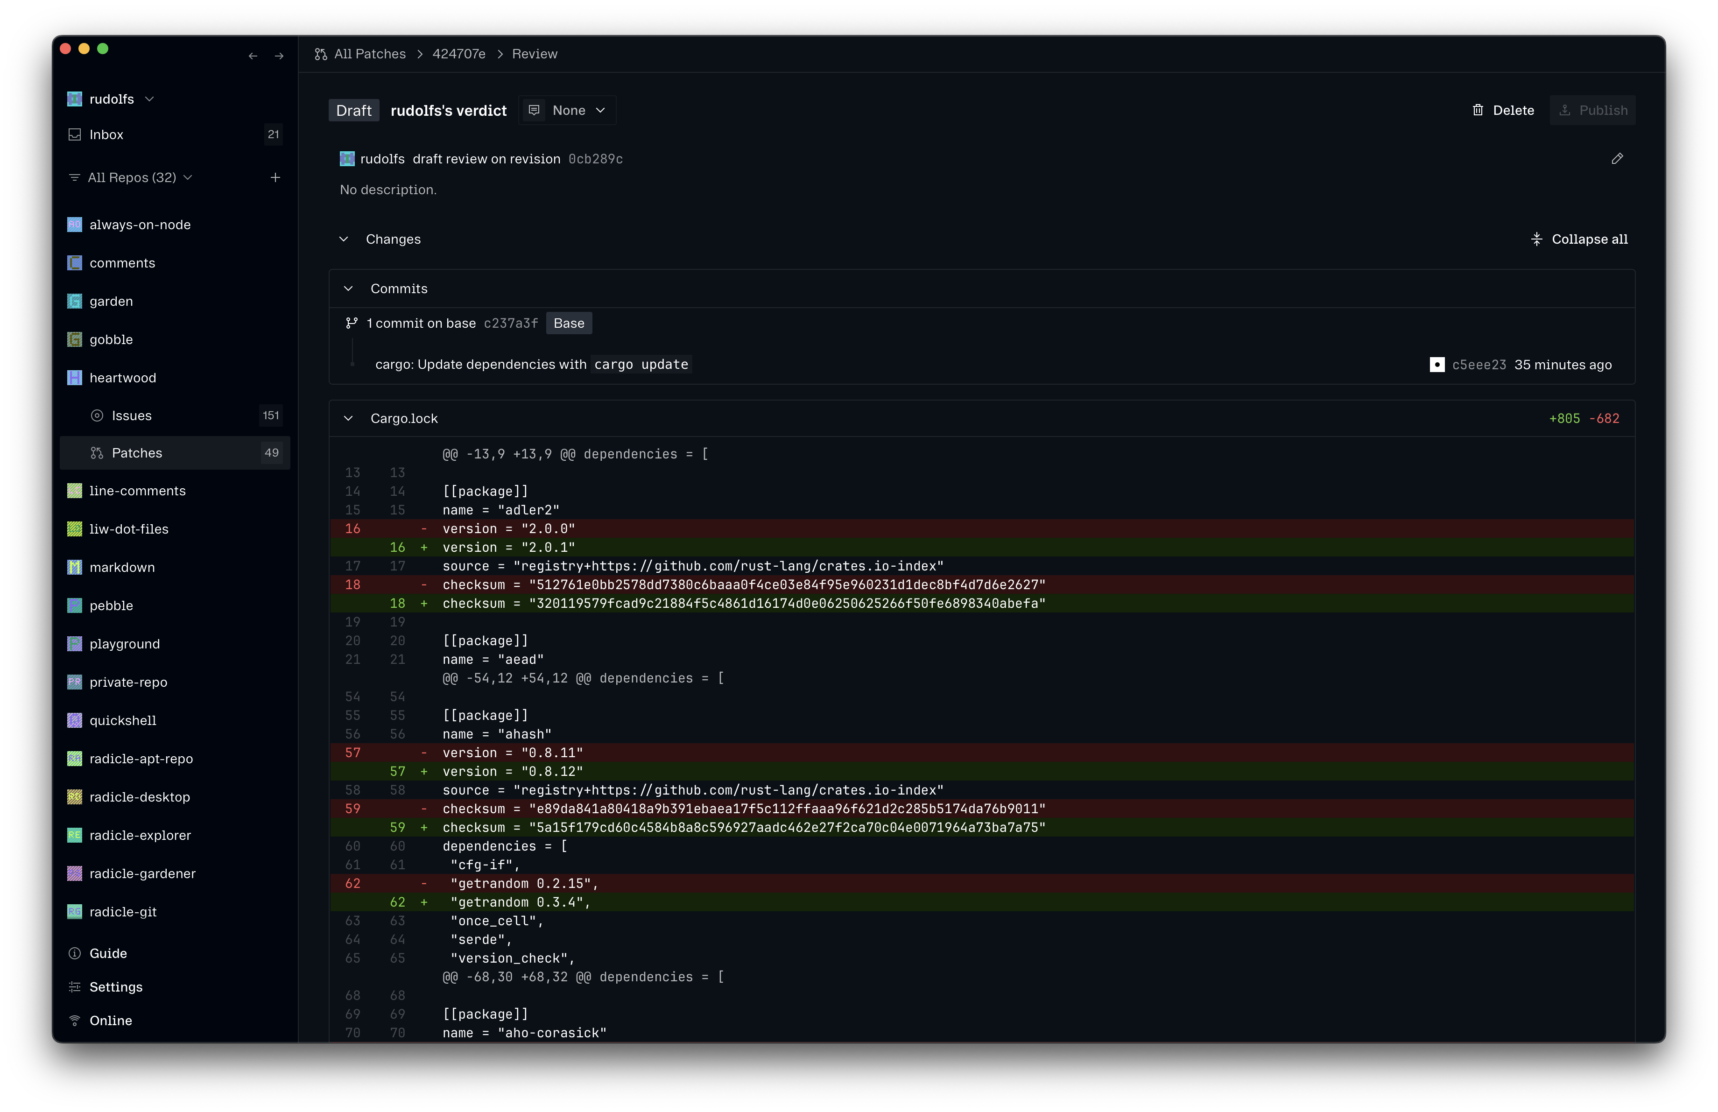Open the Inbox
The width and height of the screenshot is (1718, 1112).
click(106, 135)
